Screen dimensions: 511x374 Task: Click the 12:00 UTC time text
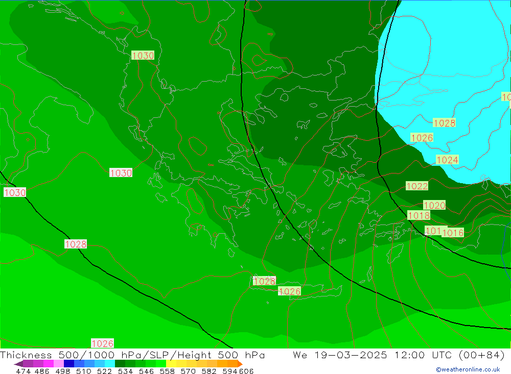point(424,355)
